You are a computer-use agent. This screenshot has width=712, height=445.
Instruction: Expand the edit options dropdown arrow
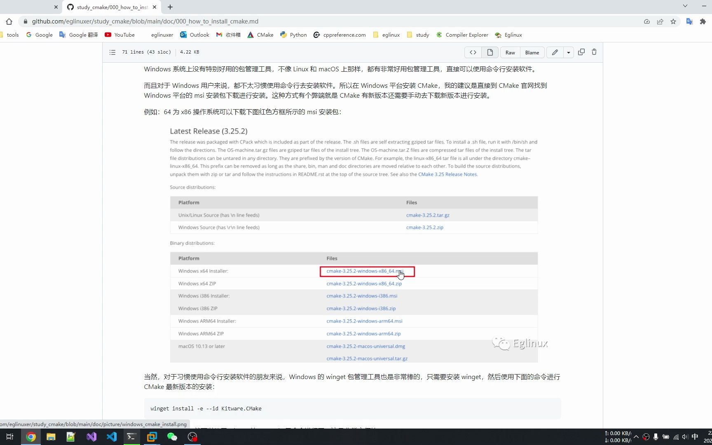pyautogui.click(x=568, y=52)
